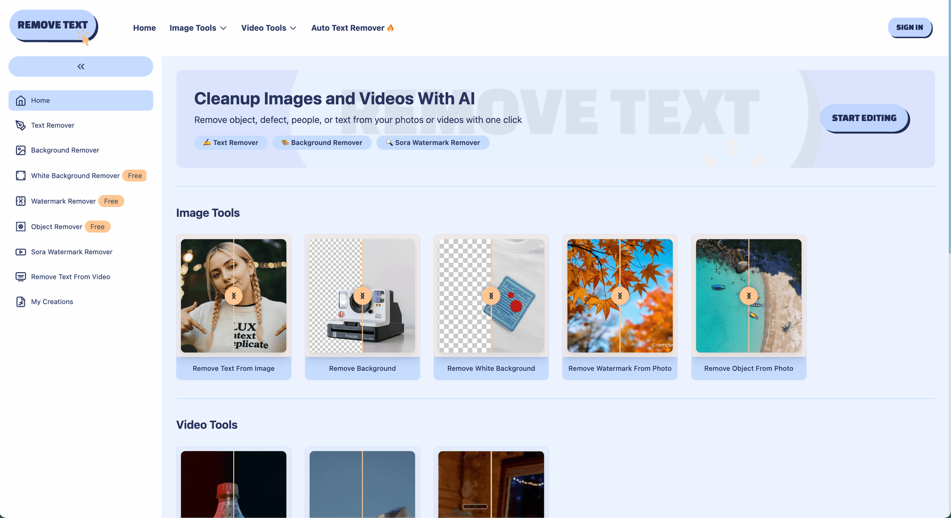
Task: Click the Sora Watermark Remover video icon
Action: [x=20, y=252]
